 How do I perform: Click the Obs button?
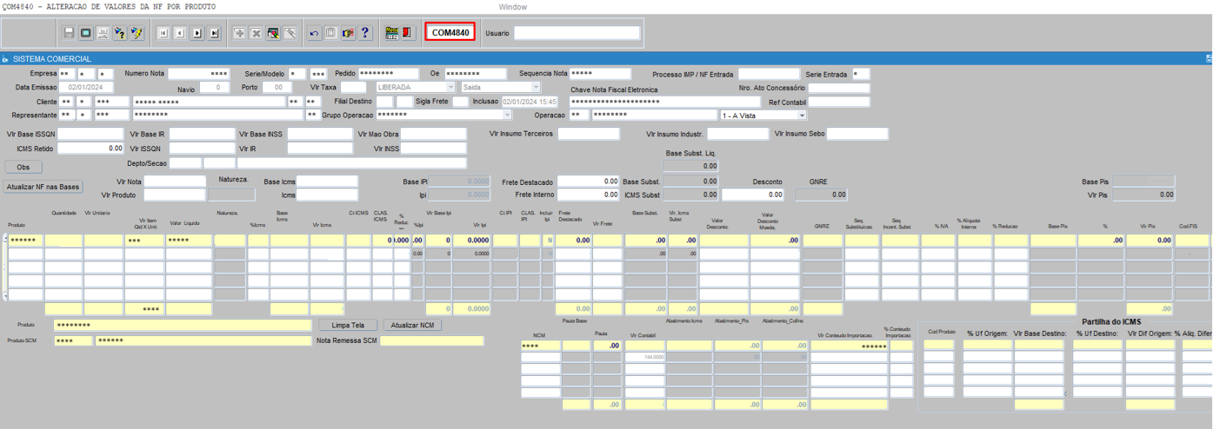(x=23, y=167)
